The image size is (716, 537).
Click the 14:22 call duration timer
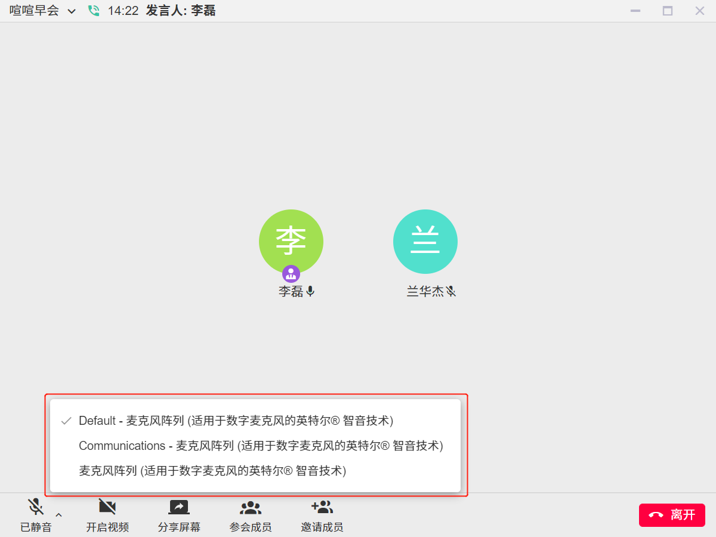123,11
